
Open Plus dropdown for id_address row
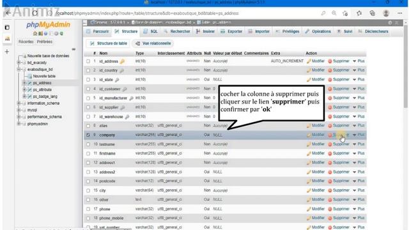click(359, 61)
